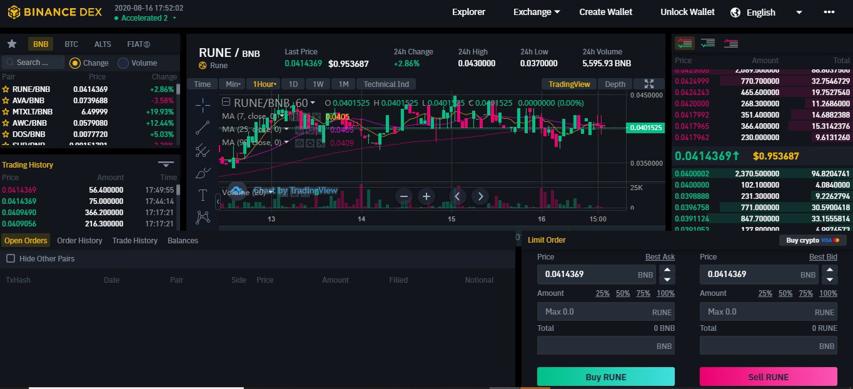
Task: Open the Create Wallet link
Action: pos(605,12)
